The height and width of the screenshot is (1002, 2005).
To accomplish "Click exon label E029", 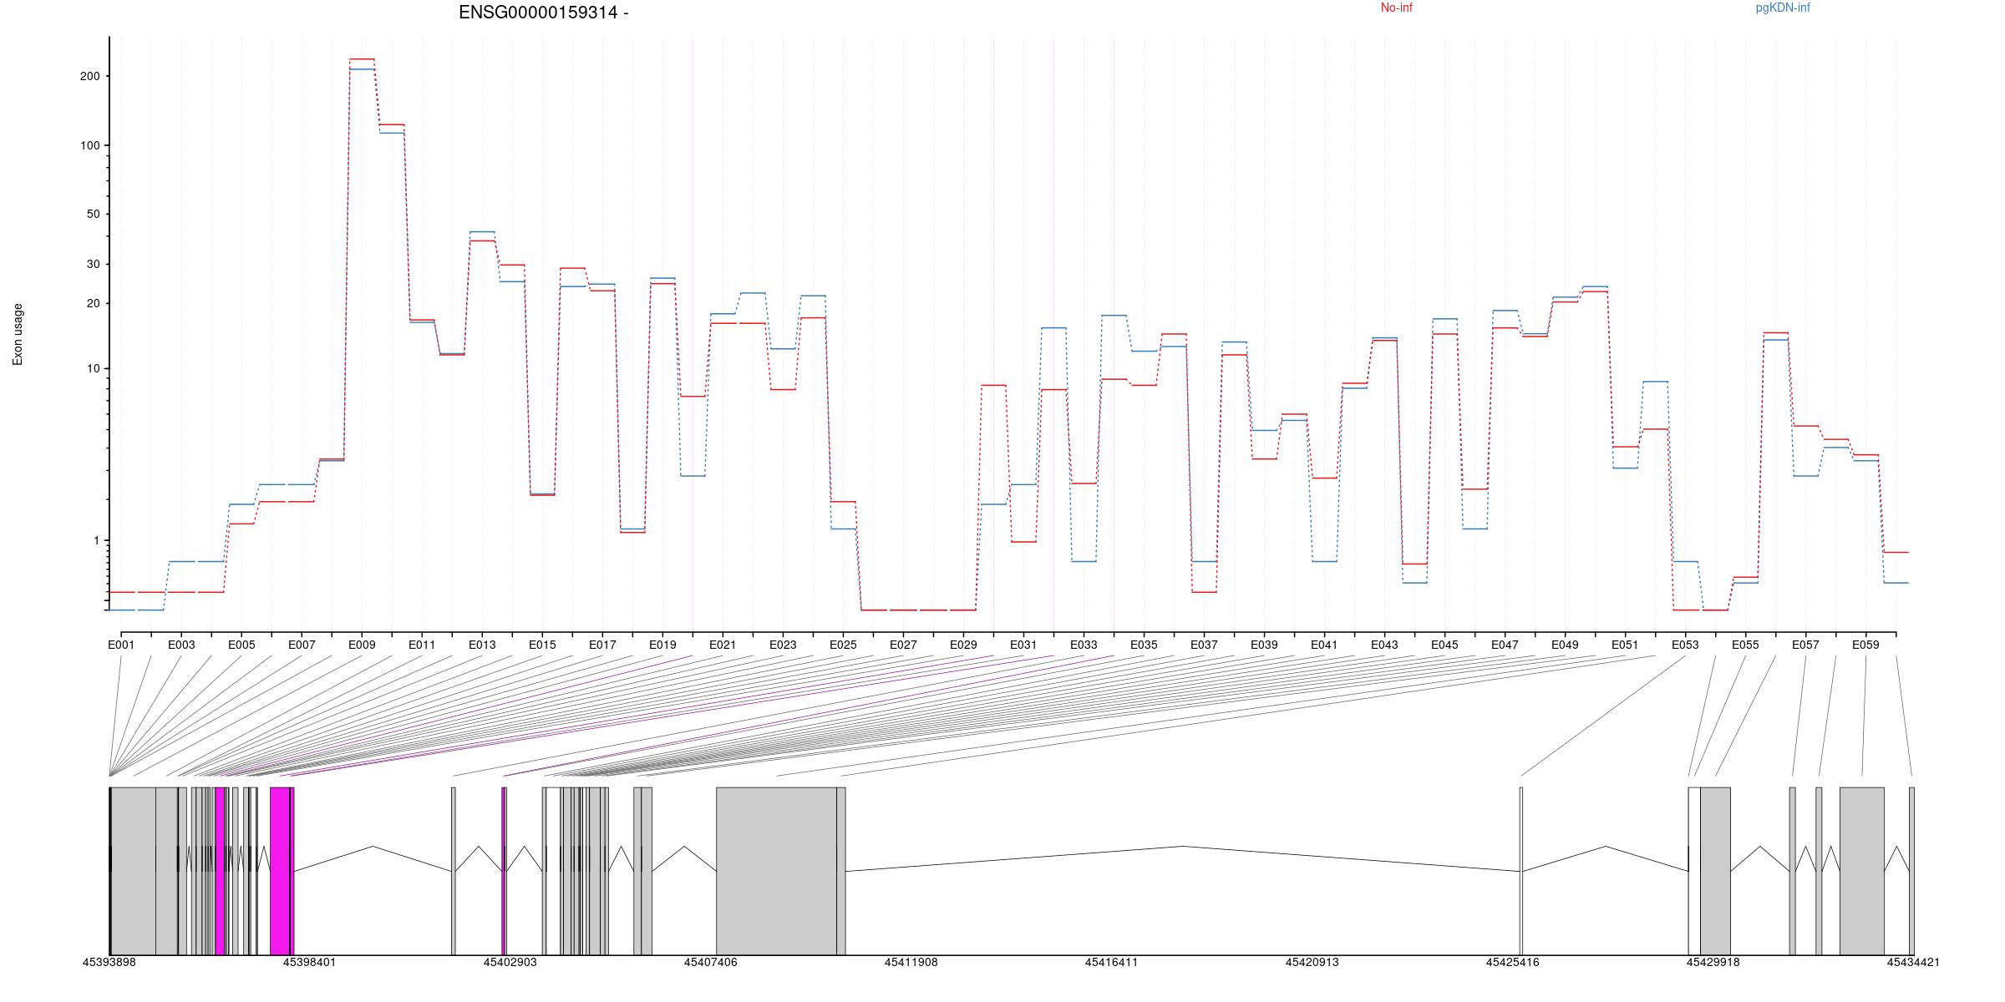I will pos(963,645).
